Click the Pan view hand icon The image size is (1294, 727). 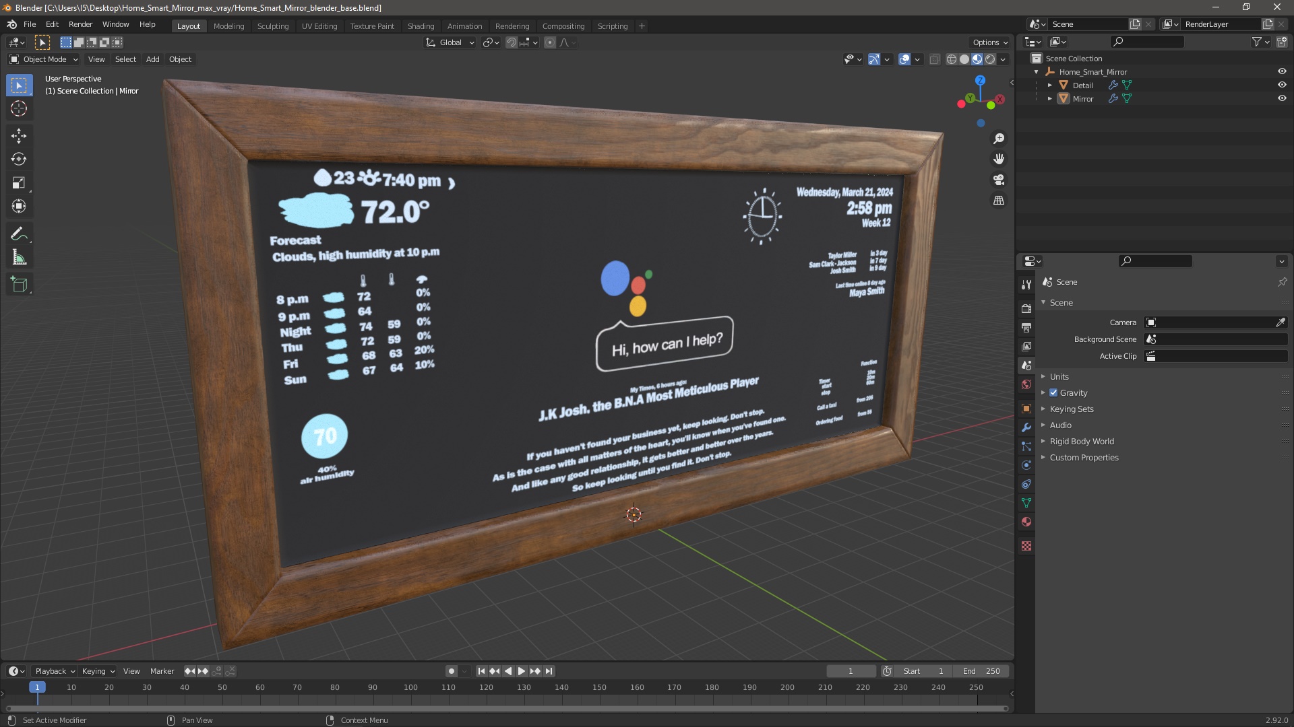pyautogui.click(x=999, y=159)
